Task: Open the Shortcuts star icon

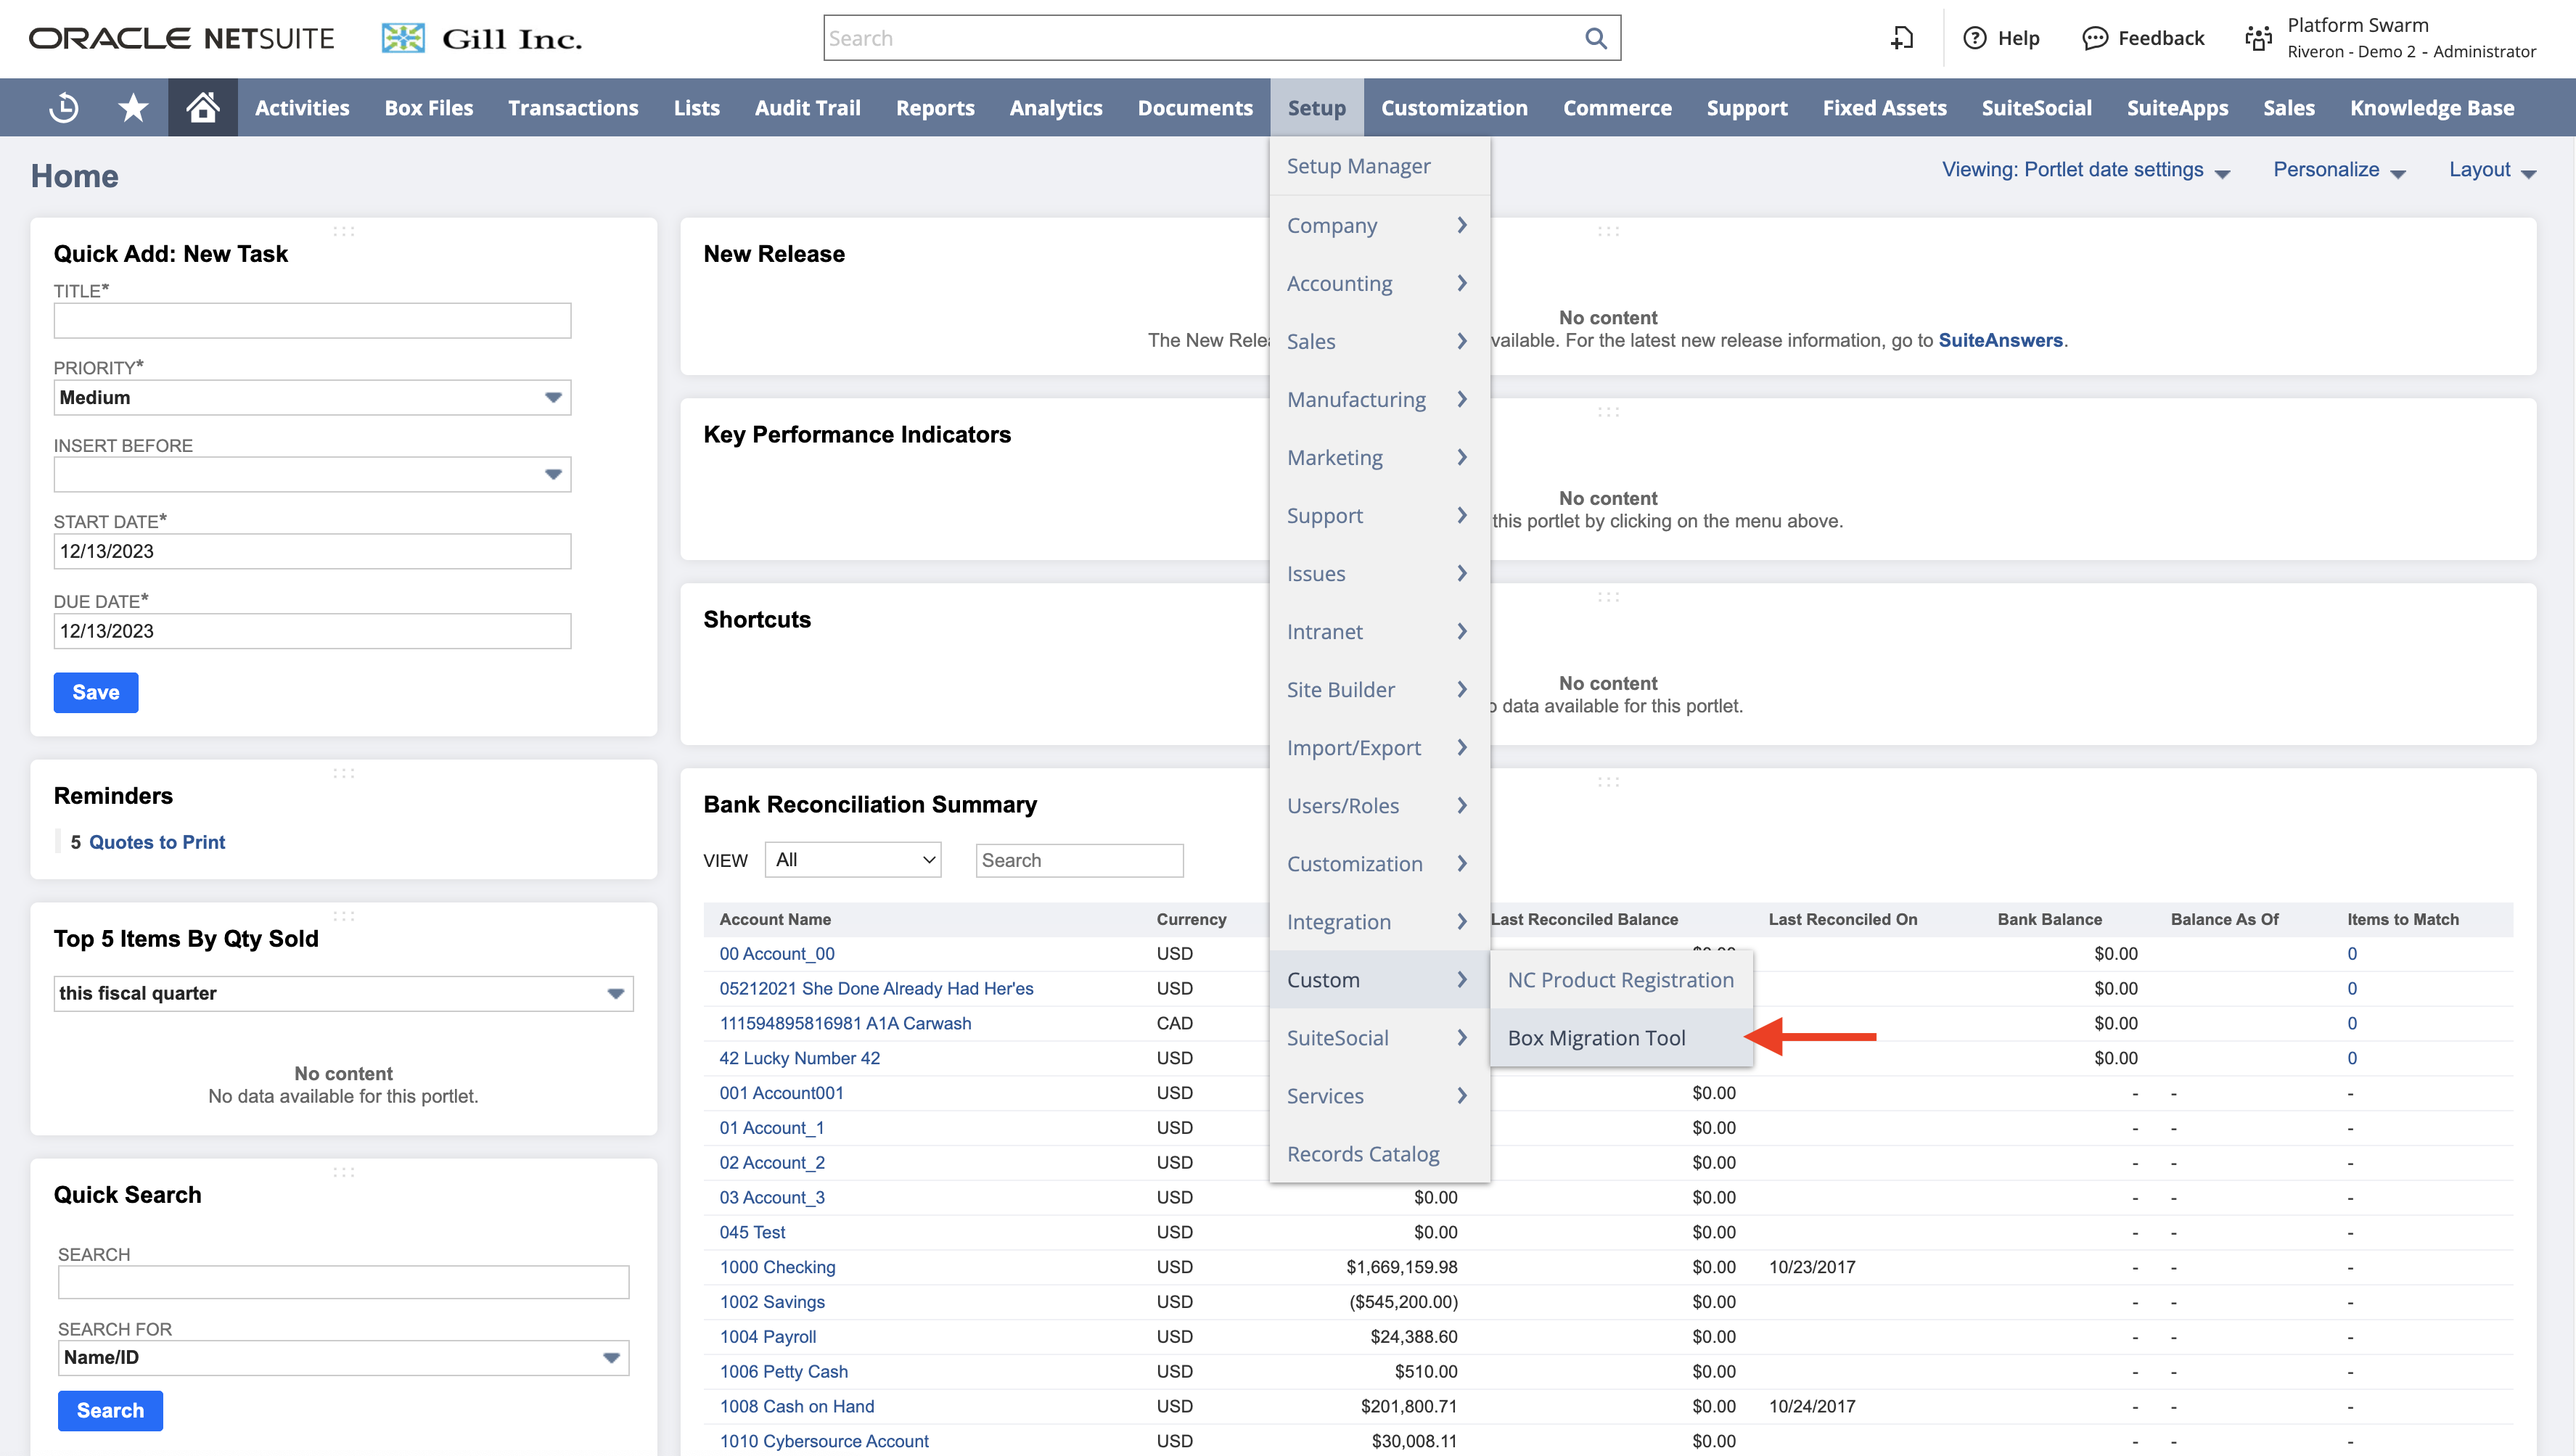Action: point(133,107)
